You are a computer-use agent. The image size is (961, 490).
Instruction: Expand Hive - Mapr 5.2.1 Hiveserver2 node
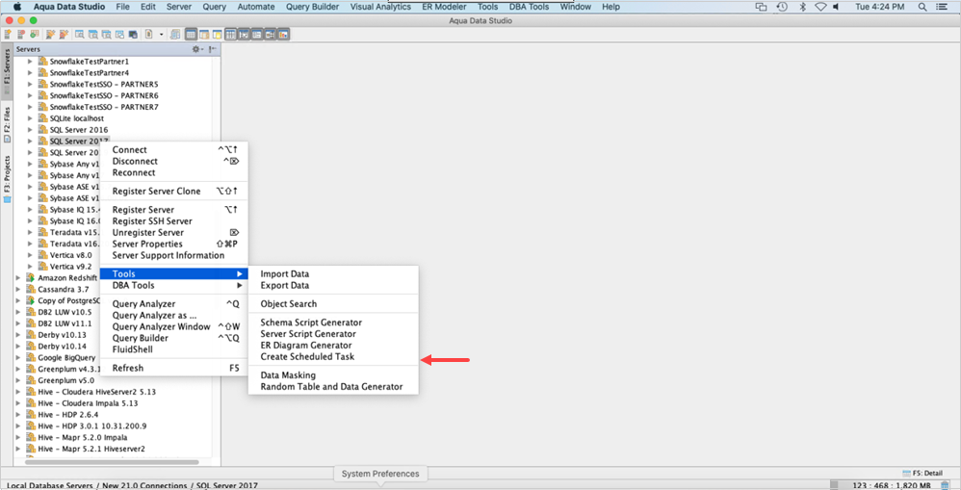[x=18, y=449]
